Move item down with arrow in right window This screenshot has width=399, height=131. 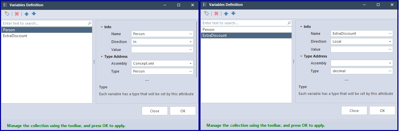coord(233,13)
